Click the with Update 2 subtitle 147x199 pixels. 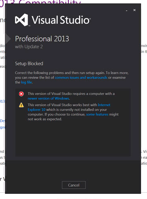(29, 47)
